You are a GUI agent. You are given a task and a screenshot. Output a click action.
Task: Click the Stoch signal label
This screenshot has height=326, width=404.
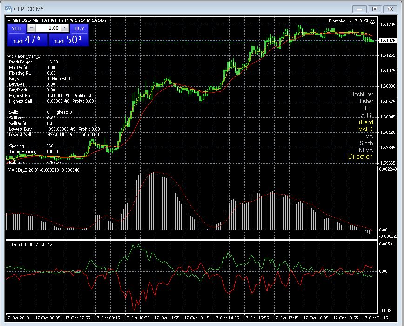(x=366, y=143)
